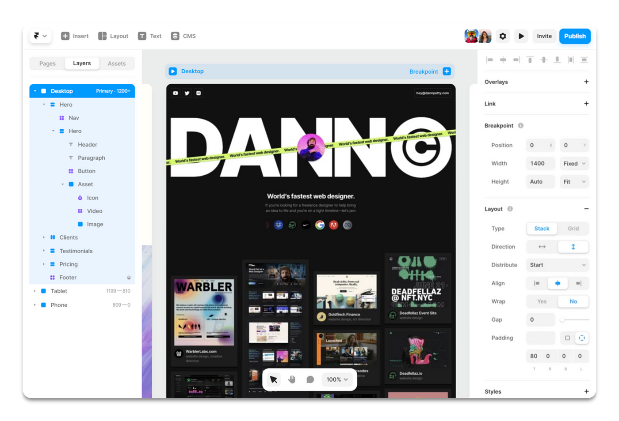Click the Breakpoint link in canvas header
The width and height of the screenshot is (619, 421).
click(424, 71)
